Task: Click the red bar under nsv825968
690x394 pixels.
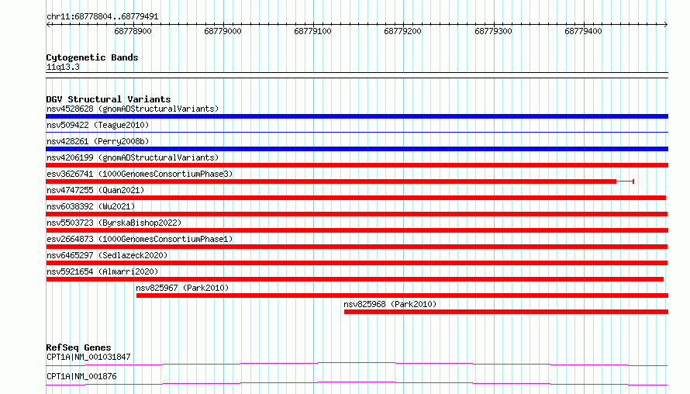Action: (x=506, y=312)
